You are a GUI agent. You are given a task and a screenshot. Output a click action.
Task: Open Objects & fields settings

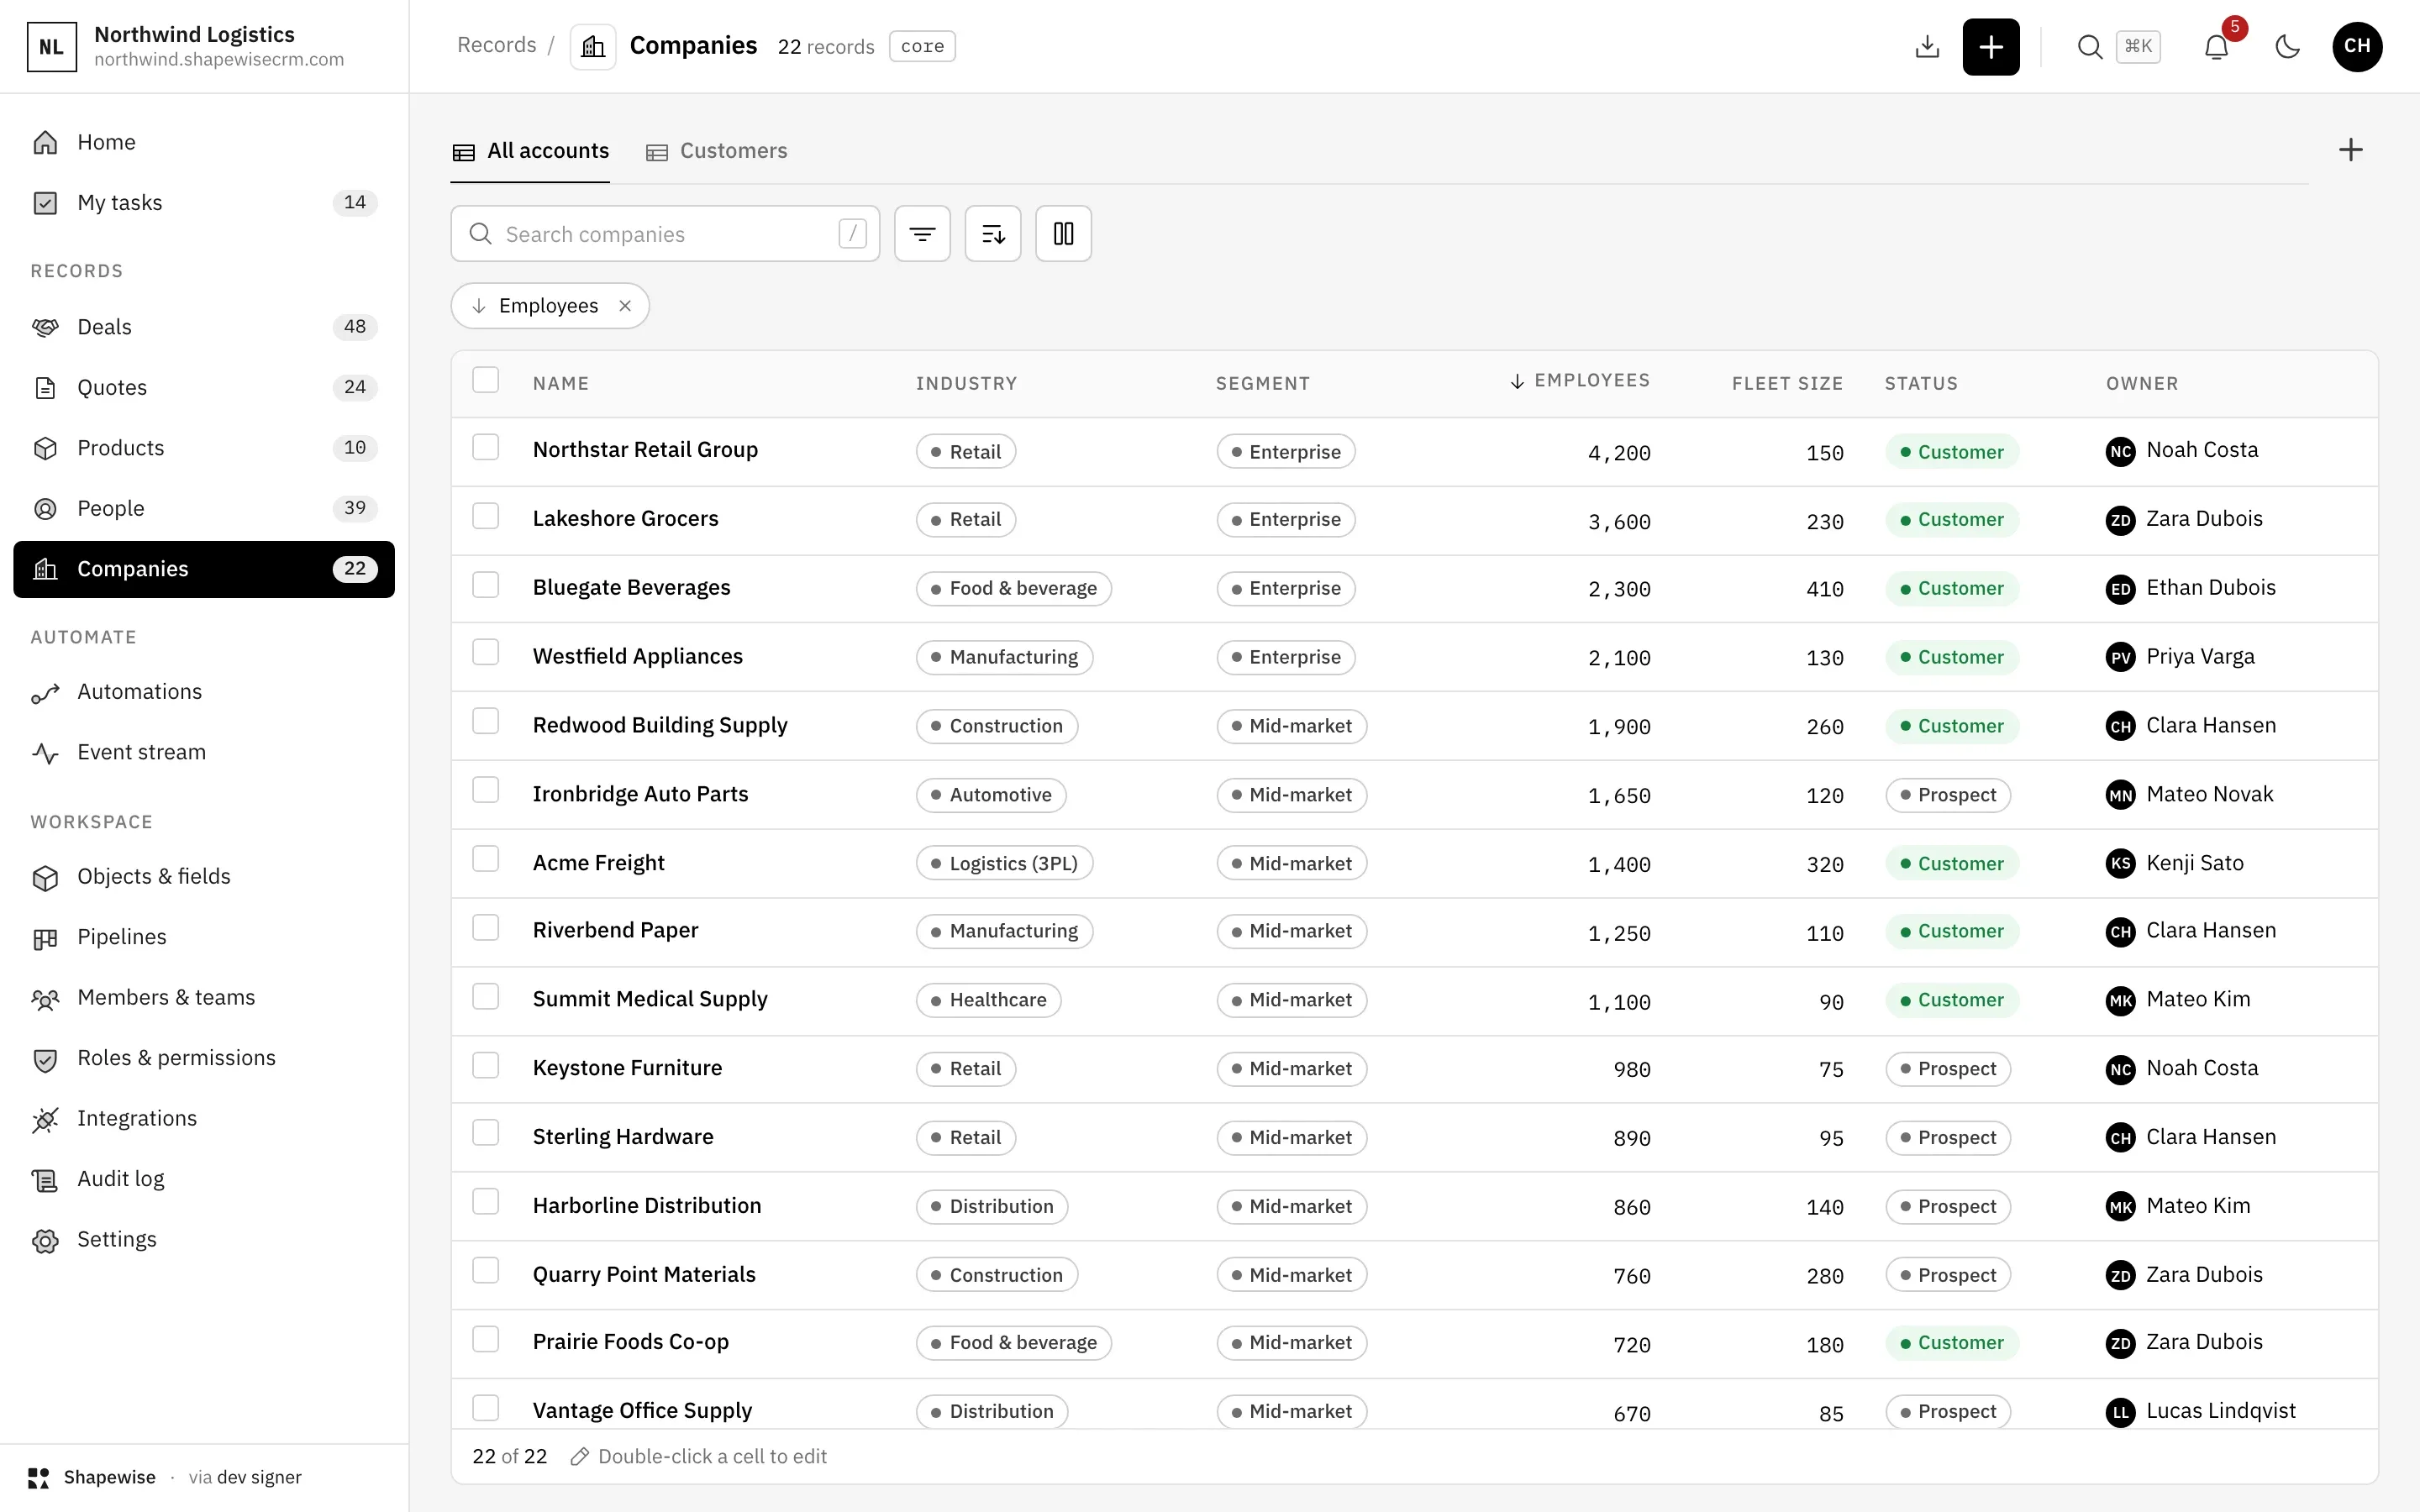coord(204,877)
